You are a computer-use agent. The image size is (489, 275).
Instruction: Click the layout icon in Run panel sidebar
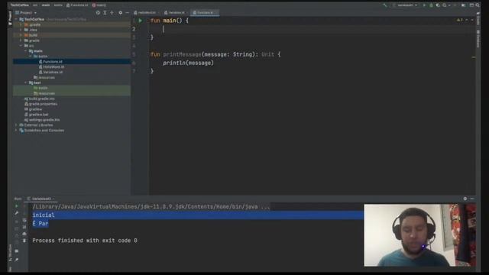[17, 251]
